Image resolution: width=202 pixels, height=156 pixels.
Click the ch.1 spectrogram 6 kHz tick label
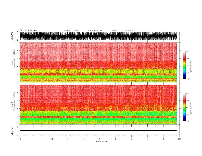(x=18, y=58)
